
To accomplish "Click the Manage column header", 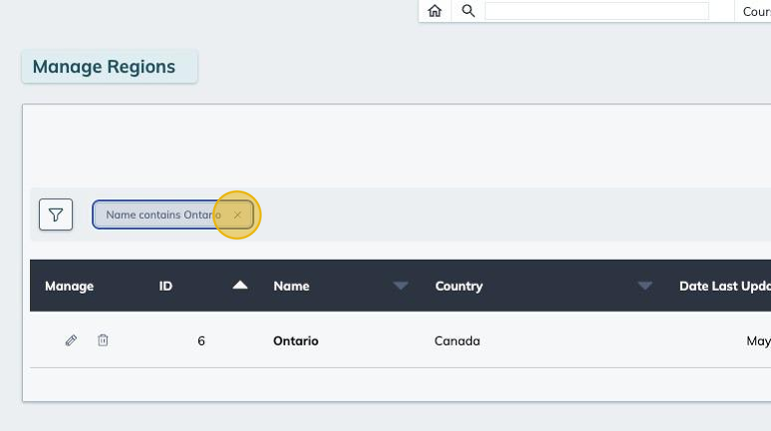I will (x=70, y=286).
